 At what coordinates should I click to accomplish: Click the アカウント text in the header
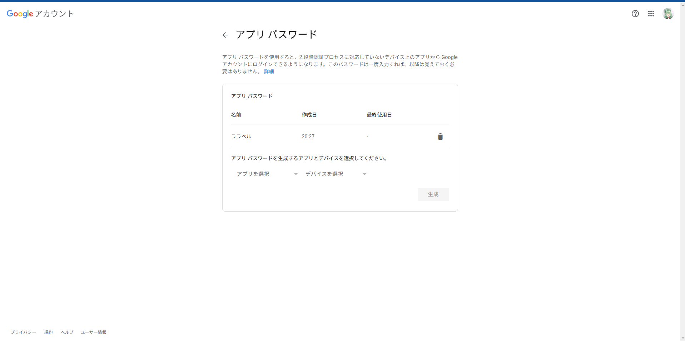[x=55, y=14]
